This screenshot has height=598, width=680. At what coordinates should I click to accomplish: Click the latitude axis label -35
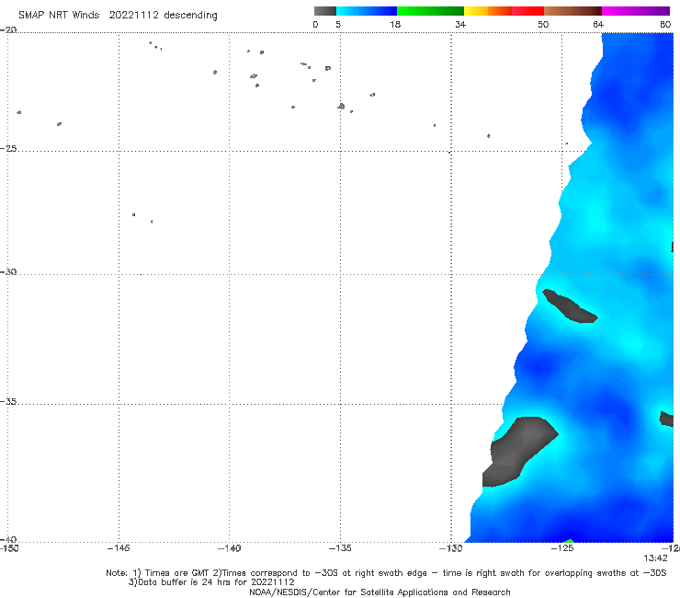8,401
